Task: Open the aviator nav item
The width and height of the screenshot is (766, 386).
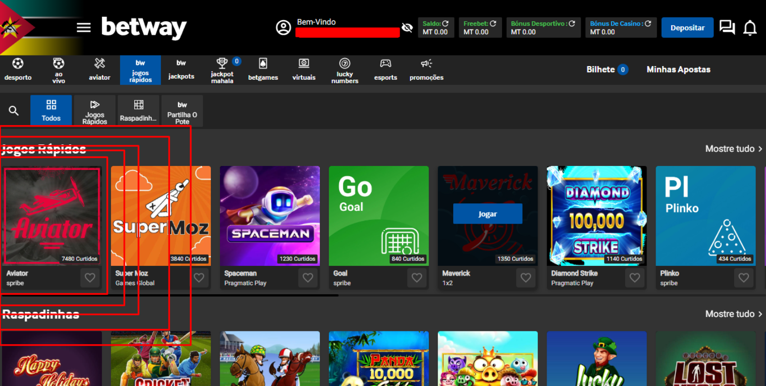Action: [99, 70]
